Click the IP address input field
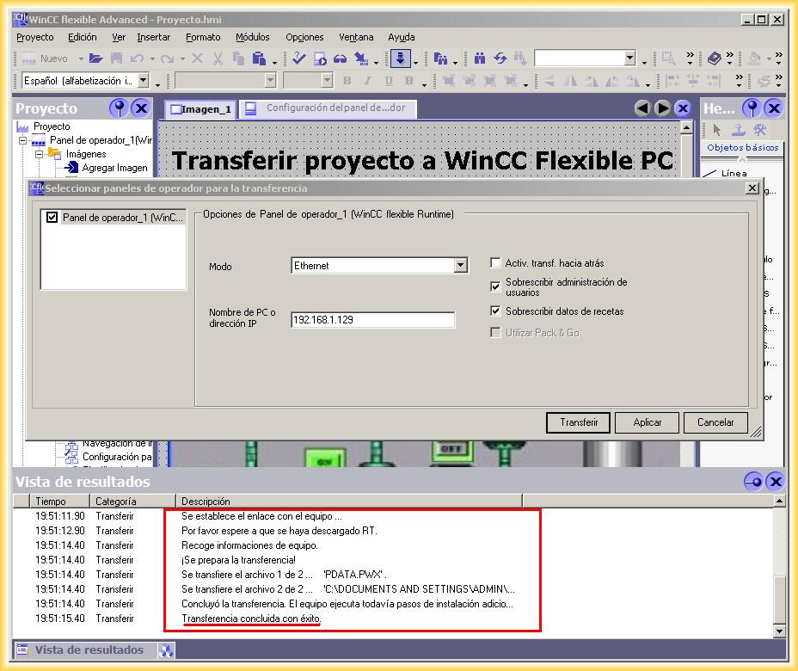This screenshot has width=798, height=671. click(371, 319)
